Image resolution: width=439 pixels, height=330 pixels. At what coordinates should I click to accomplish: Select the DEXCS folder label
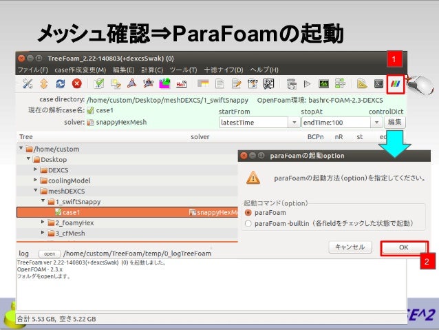tap(58, 170)
